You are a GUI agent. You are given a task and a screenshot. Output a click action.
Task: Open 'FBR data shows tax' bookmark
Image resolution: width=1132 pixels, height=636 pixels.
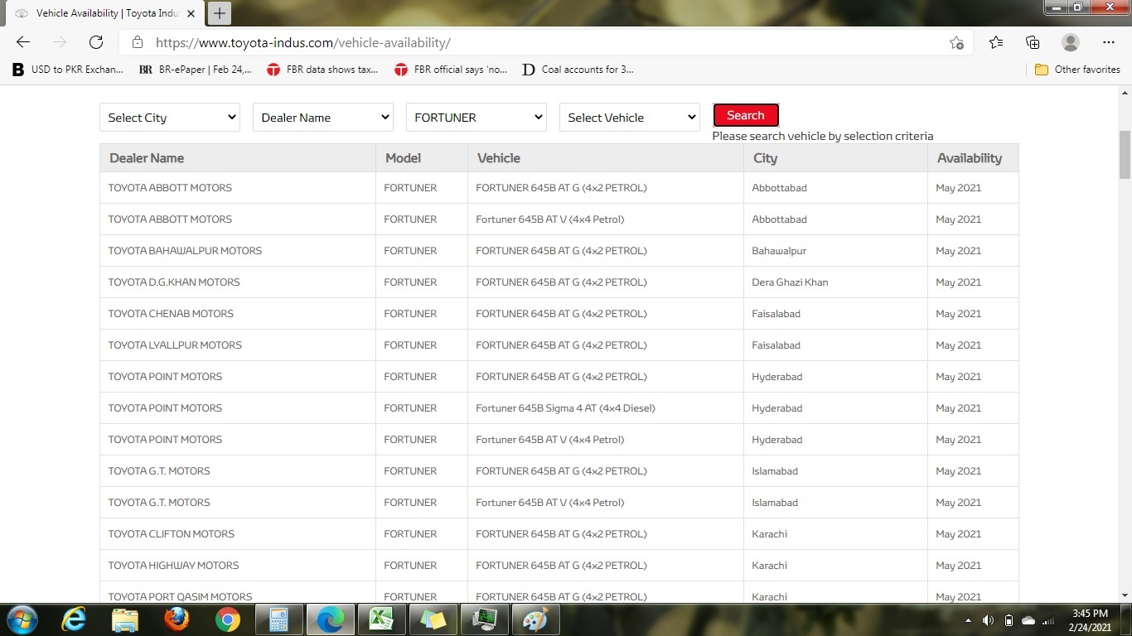(x=322, y=70)
